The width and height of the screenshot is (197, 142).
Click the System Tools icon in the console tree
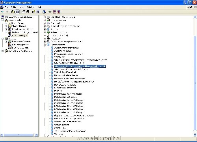pyautogui.click(x=6, y=20)
